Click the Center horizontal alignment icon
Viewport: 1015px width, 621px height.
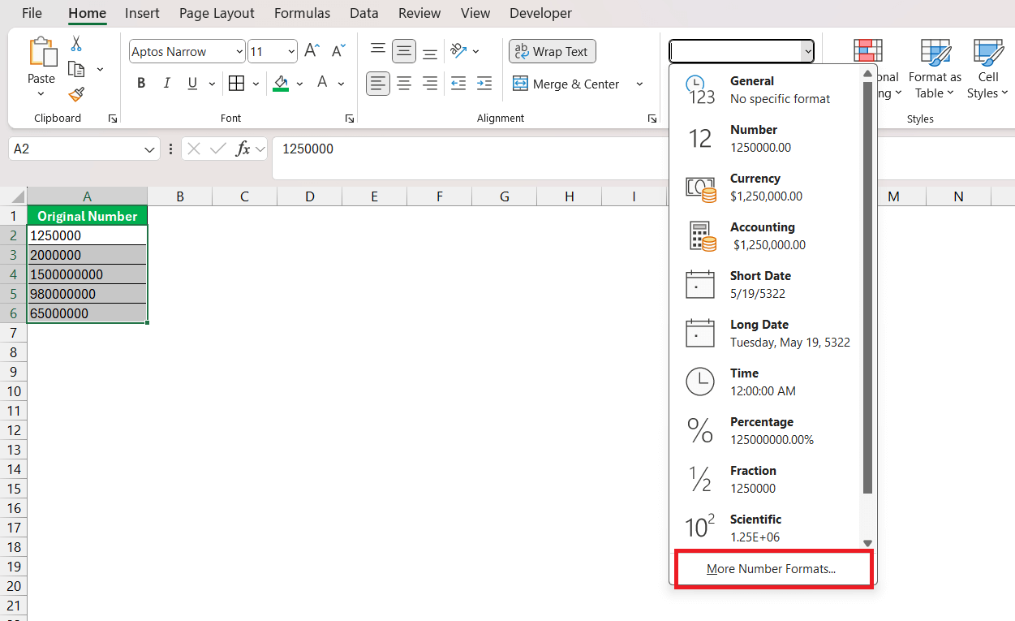coord(404,84)
